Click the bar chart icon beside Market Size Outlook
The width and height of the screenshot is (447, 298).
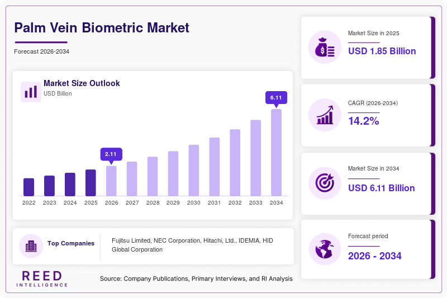tap(31, 92)
